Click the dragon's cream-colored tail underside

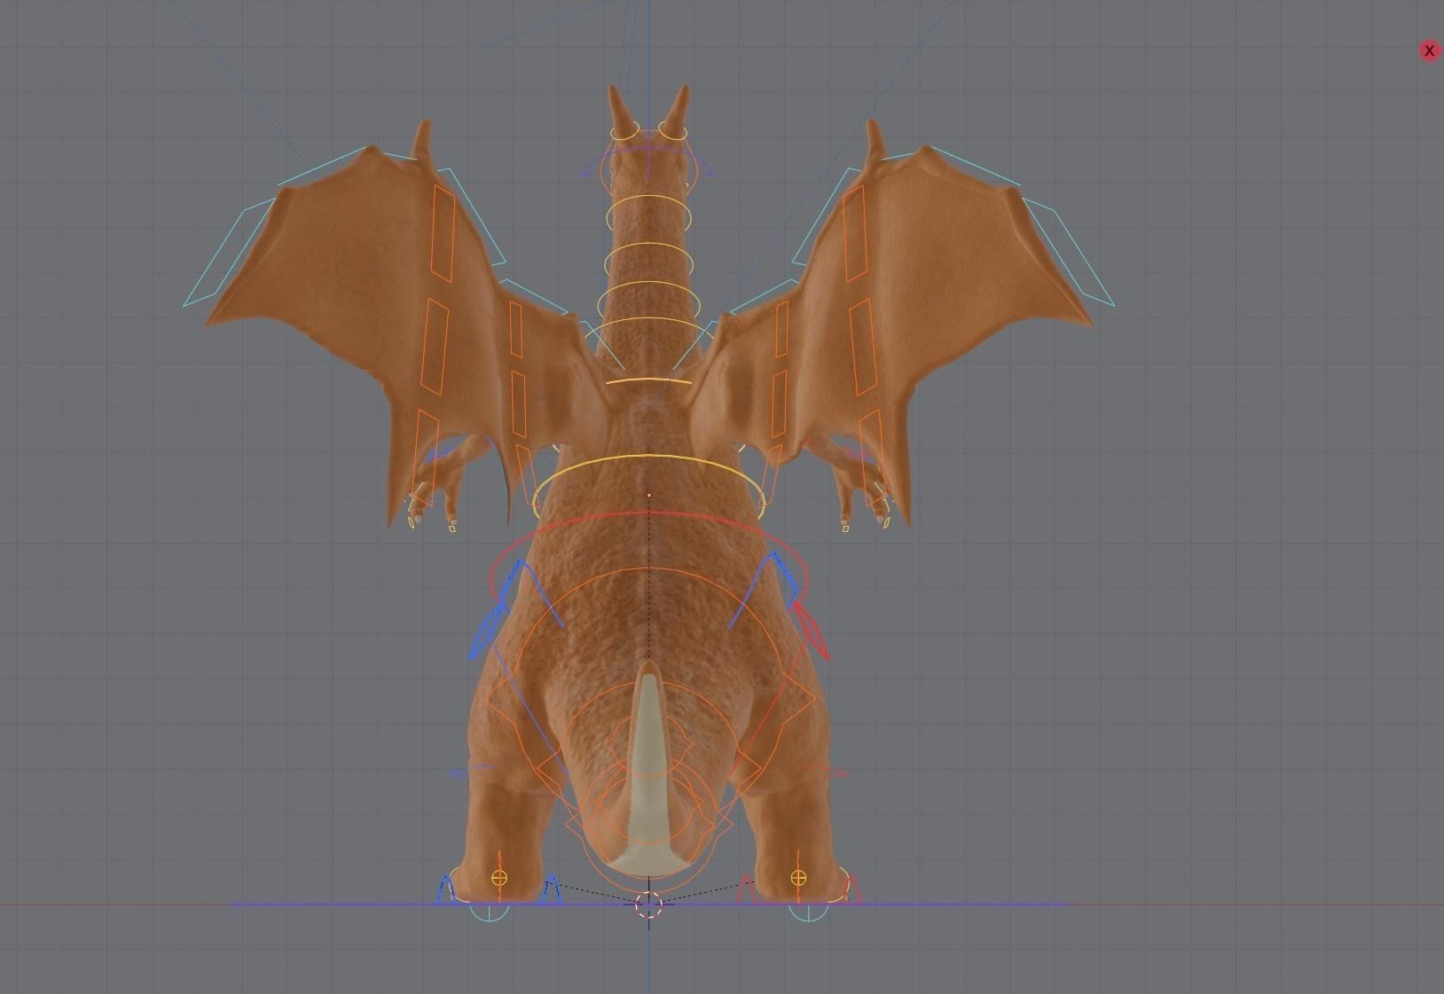(x=647, y=780)
